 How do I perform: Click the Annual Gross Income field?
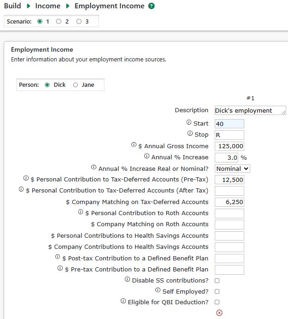click(229, 146)
